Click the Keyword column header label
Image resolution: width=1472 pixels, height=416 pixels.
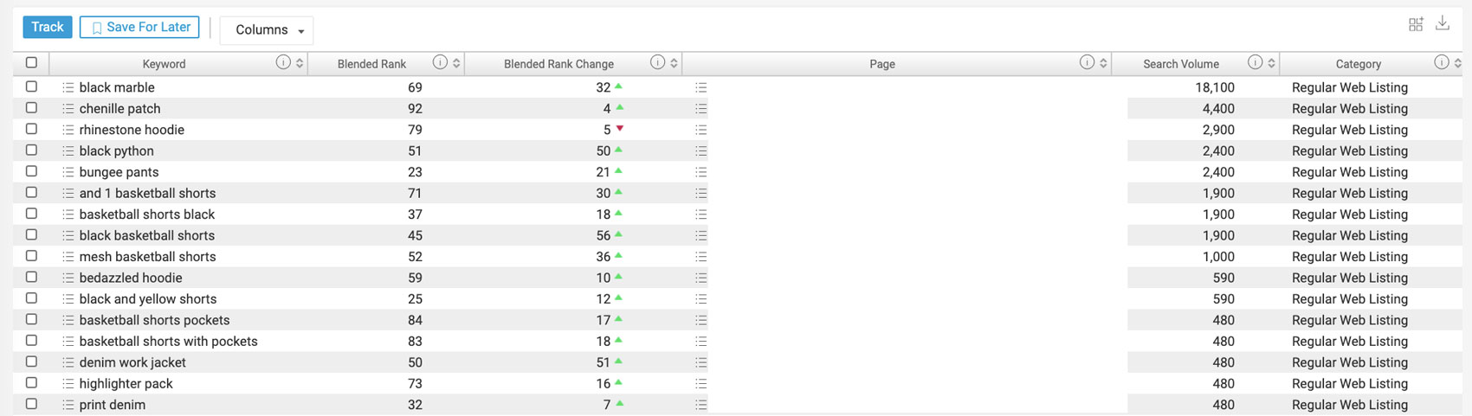click(164, 64)
